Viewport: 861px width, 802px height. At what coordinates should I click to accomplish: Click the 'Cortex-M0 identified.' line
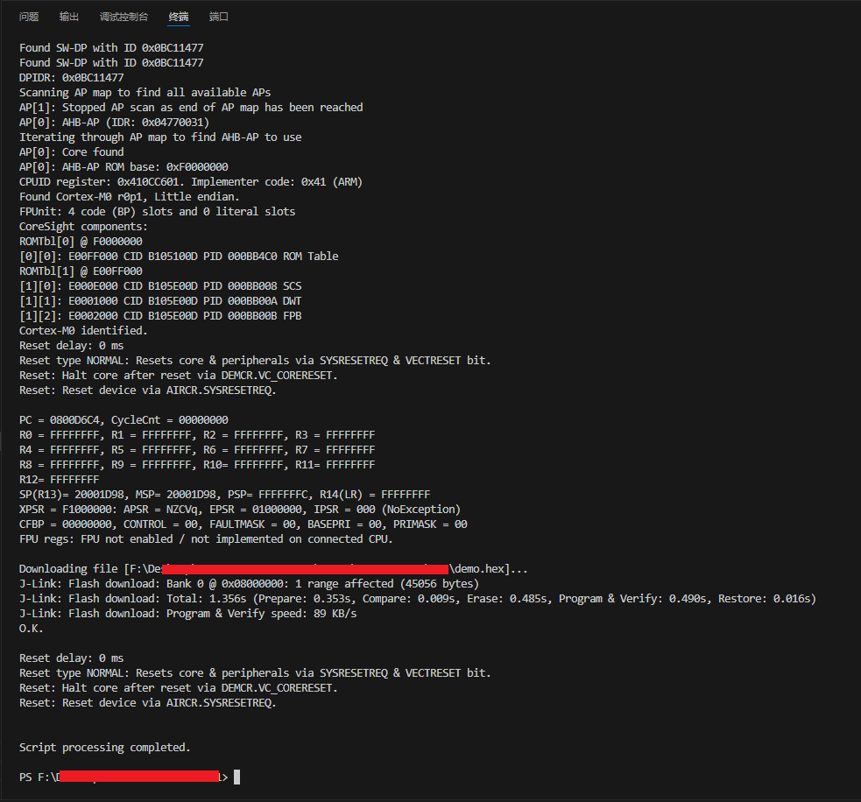tap(83, 330)
